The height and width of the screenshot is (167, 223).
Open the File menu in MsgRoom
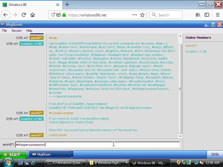4,31
